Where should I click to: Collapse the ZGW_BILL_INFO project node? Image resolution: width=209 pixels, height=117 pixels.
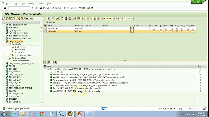[4, 41]
